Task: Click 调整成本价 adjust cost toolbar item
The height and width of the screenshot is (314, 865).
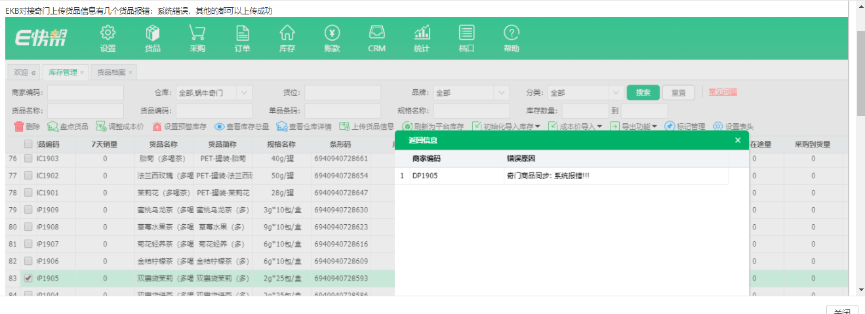Action: pos(119,127)
